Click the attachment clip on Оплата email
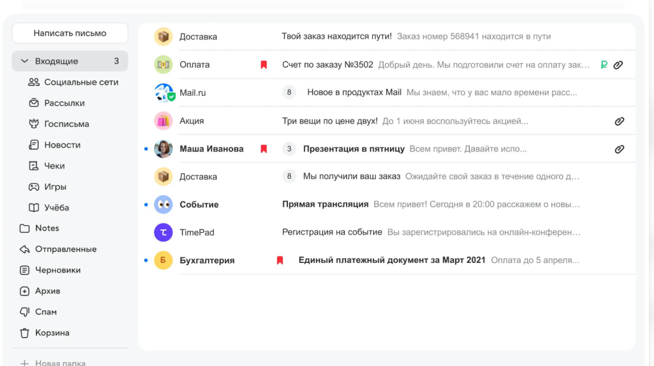This screenshot has height=366, width=654. [x=619, y=64]
